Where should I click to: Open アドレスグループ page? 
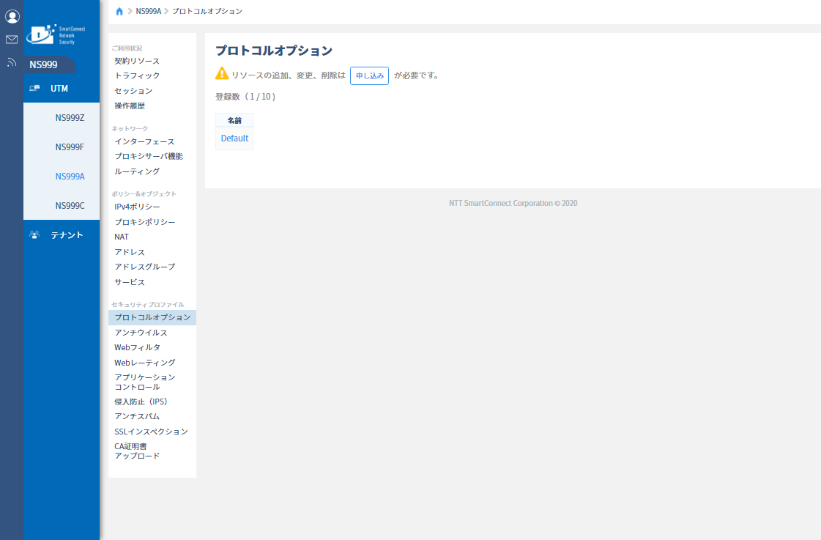tap(145, 267)
